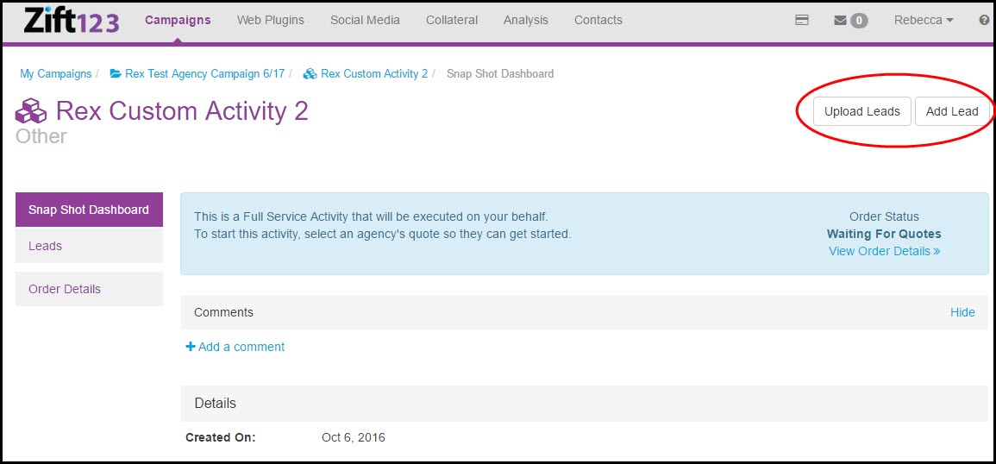
Task: Open Rex Test Agency Campaign 6/17 breadcrumb
Action: 204,74
